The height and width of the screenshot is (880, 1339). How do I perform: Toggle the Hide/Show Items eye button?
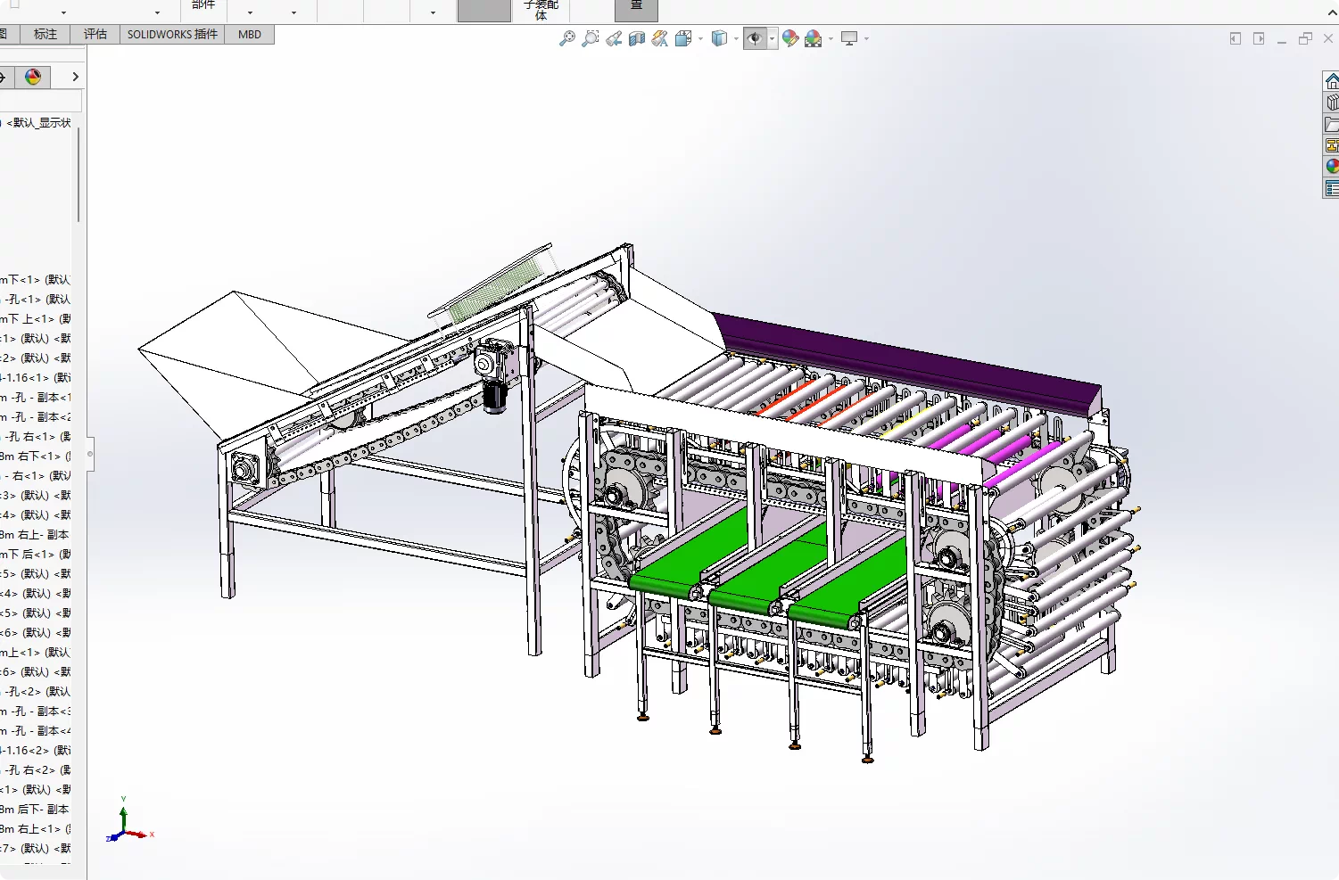(x=754, y=38)
